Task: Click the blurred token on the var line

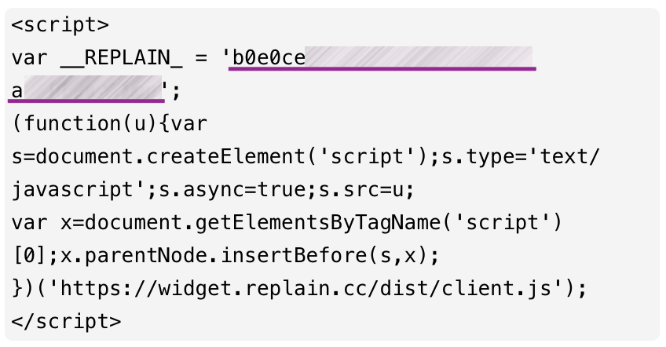Action: point(418,59)
